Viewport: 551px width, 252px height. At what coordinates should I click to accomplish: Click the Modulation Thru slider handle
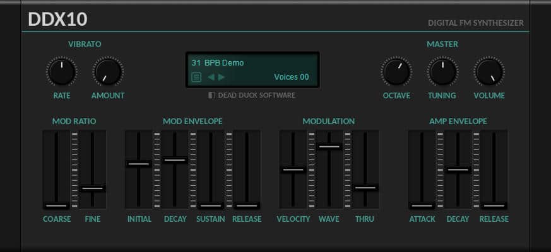pyautogui.click(x=365, y=188)
